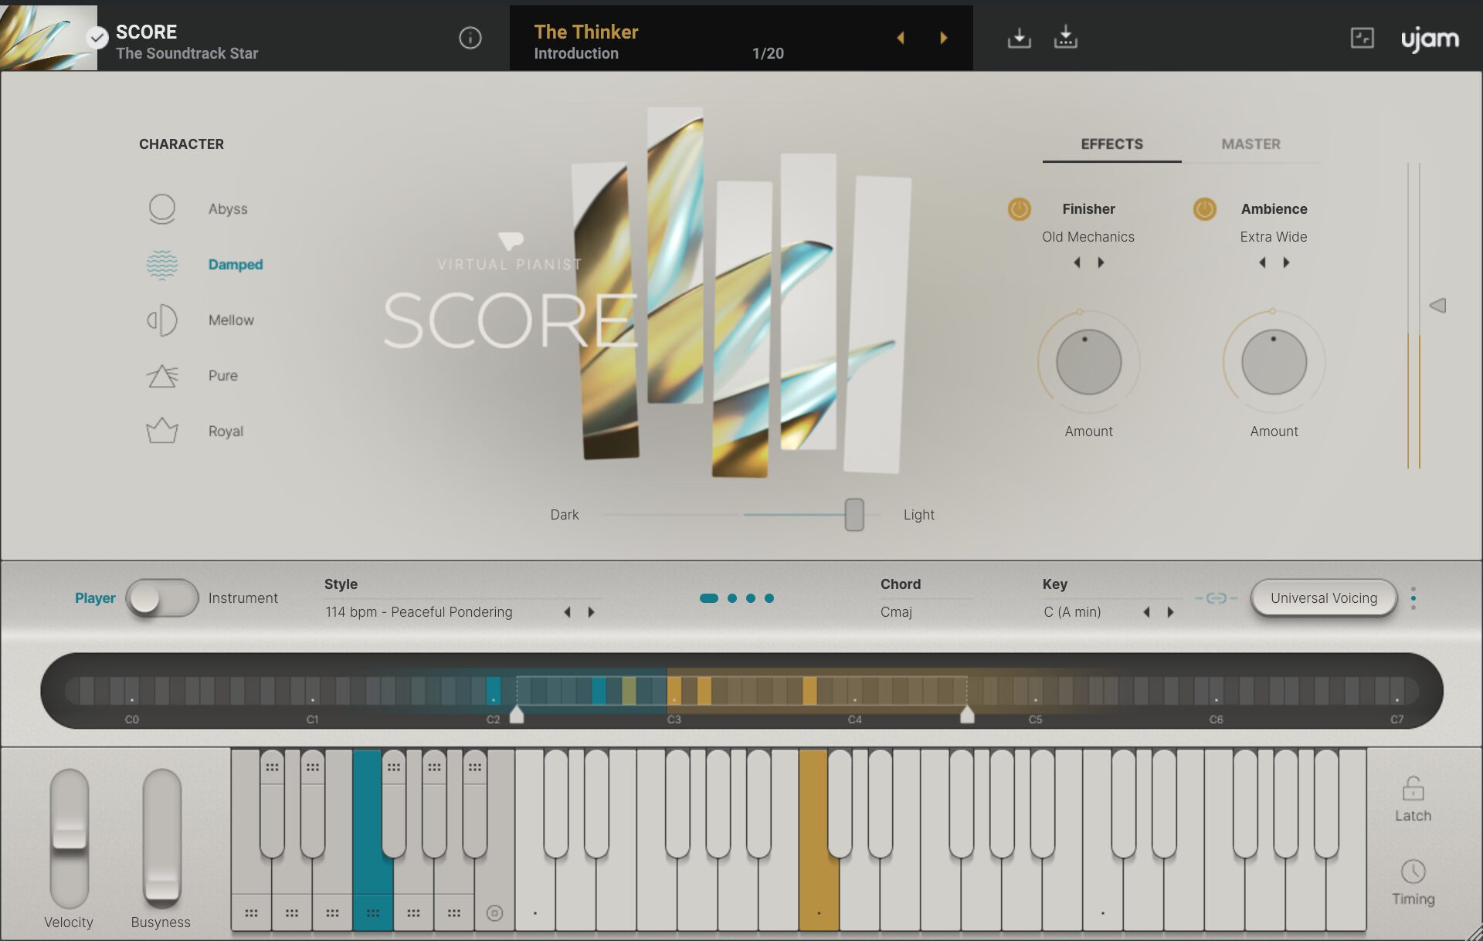Screen dimensions: 1483x941
Task: Open the ujam logo menu
Action: (1430, 39)
